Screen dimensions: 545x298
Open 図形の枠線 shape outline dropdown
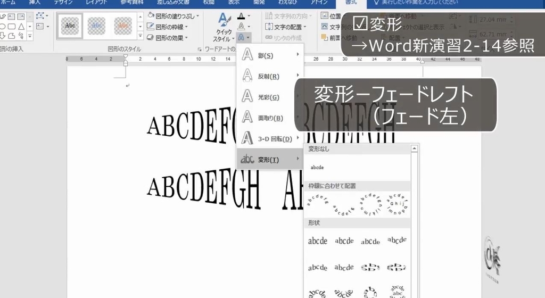(x=168, y=27)
